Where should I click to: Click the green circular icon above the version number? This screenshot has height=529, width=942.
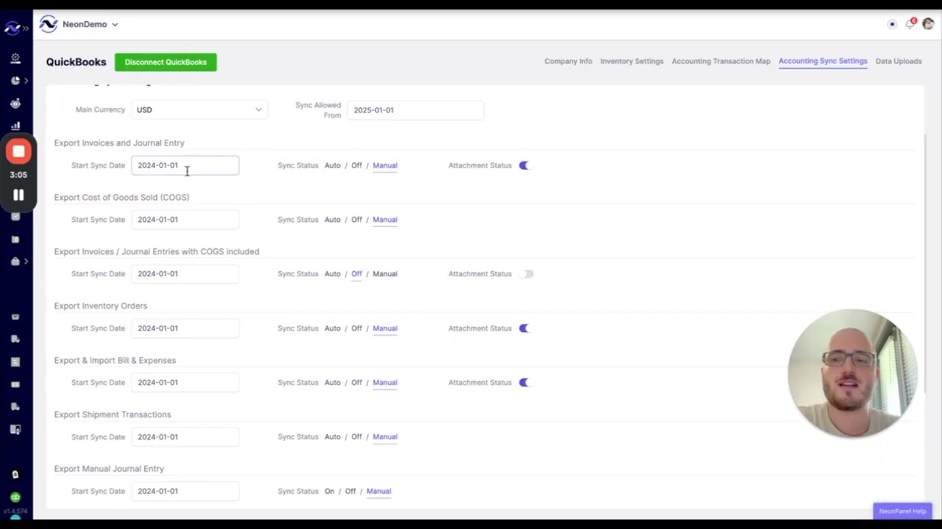(x=15, y=497)
